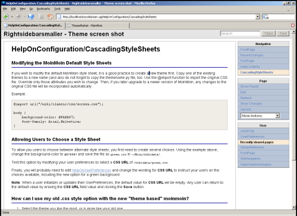This screenshot has height=216, width=297.
Task: Expand the URL bar history dropdown
Action: point(257,17)
